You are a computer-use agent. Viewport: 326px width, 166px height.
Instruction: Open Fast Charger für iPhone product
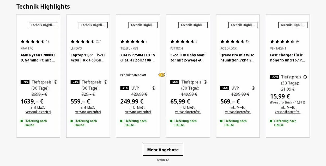(287, 58)
